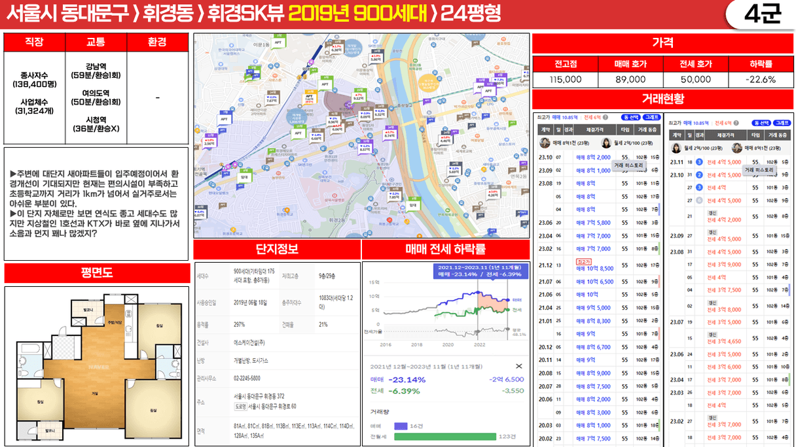Click the 50,000 전세 호가 value
Image resolution: width=796 pixels, height=447 pixels.
[x=695, y=79]
